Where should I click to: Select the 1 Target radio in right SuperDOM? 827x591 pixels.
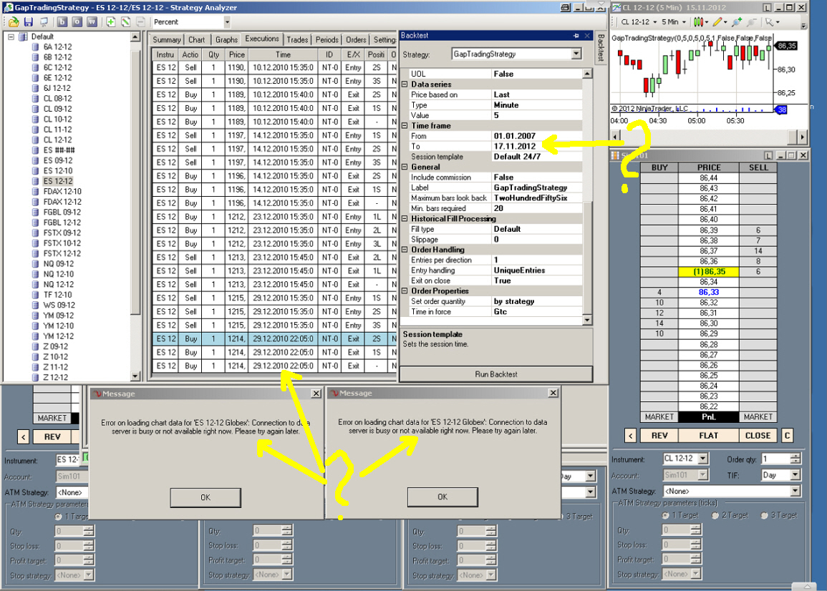point(666,515)
